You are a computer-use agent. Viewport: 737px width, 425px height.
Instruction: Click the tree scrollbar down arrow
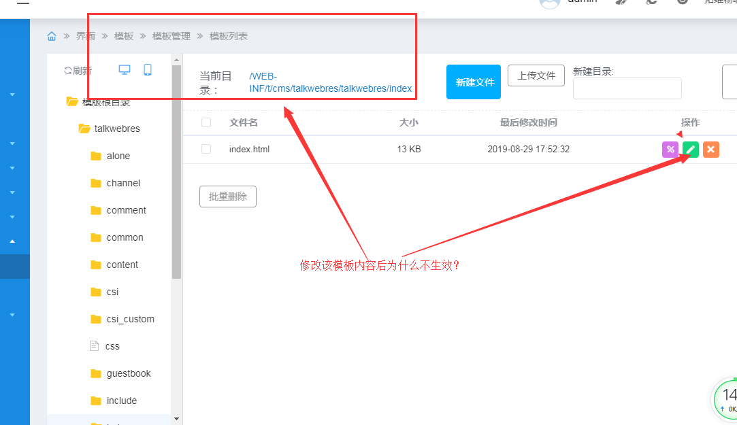tap(177, 418)
